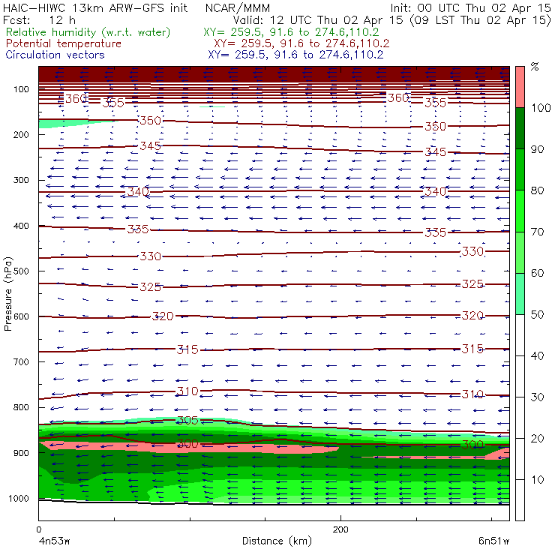Click the right '355' contour label
The width and height of the screenshot is (555, 555).
[435, 103]
